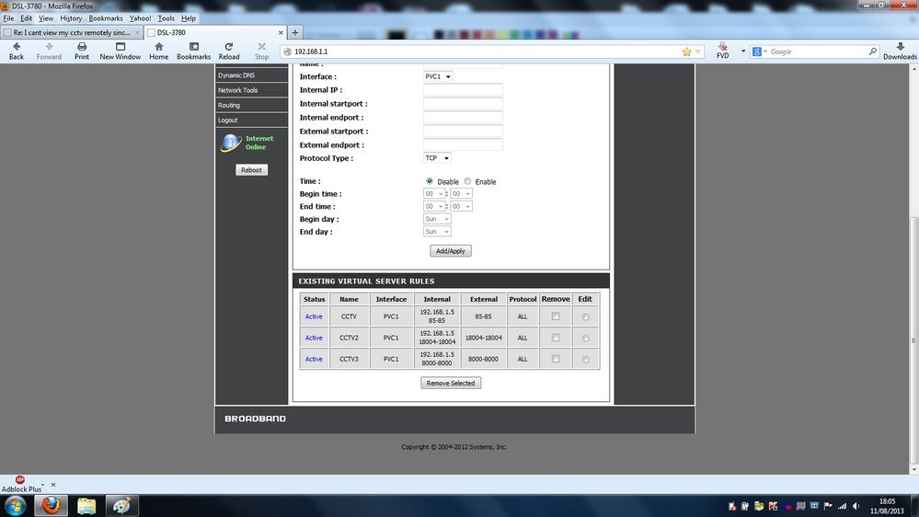Close the Adblock Plus add-on bar

53,485
